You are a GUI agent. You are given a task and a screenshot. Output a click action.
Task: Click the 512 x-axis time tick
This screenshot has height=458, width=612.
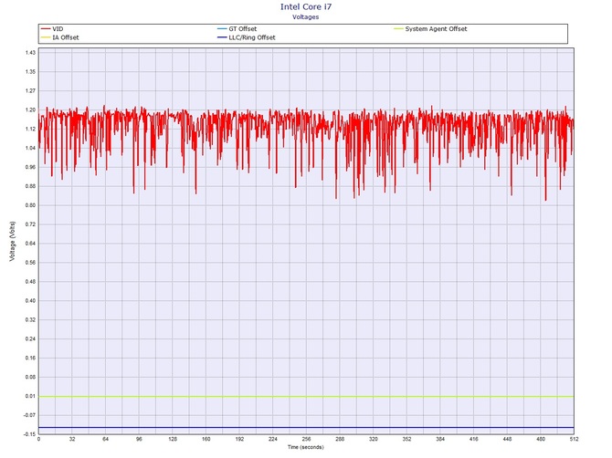click(x=575, y=439)
